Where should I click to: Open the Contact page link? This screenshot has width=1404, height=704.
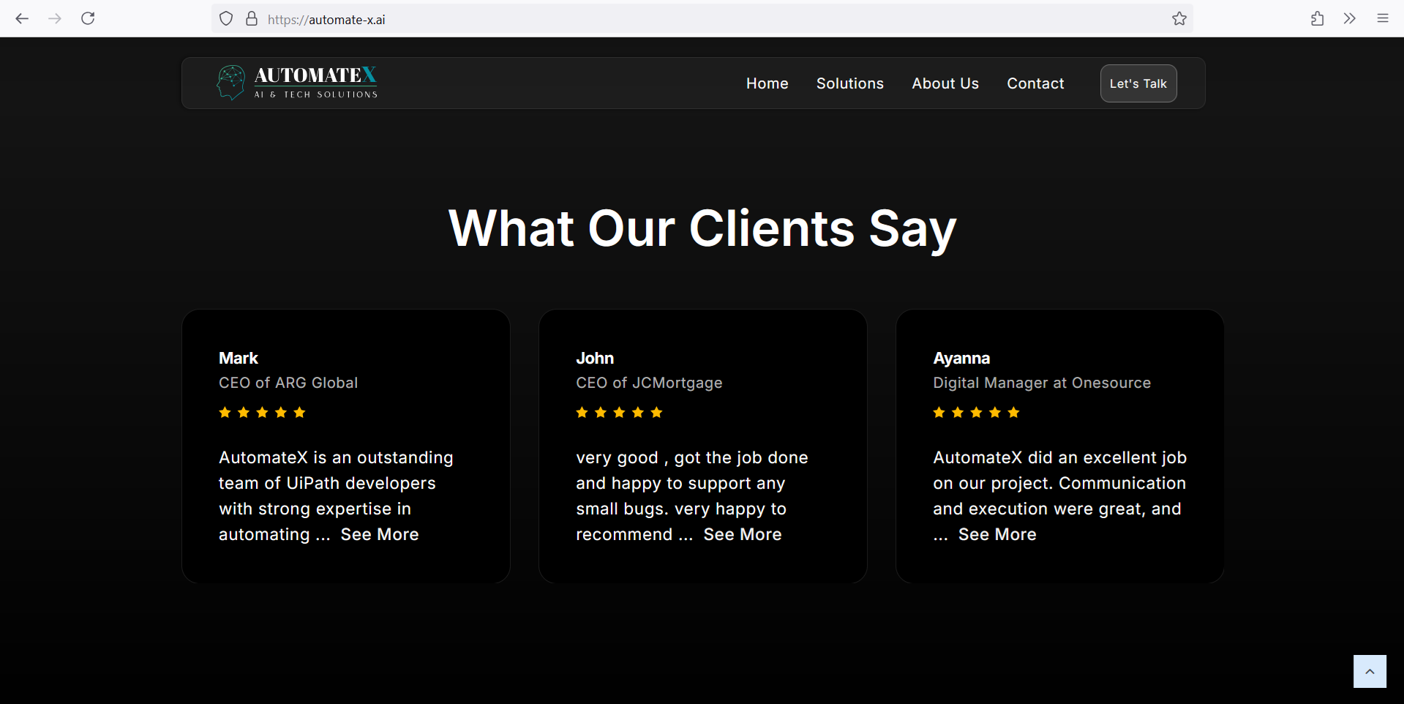coord(1035,83)
